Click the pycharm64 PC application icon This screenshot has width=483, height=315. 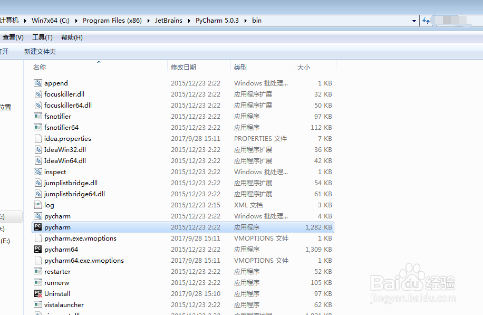(38, 250)
